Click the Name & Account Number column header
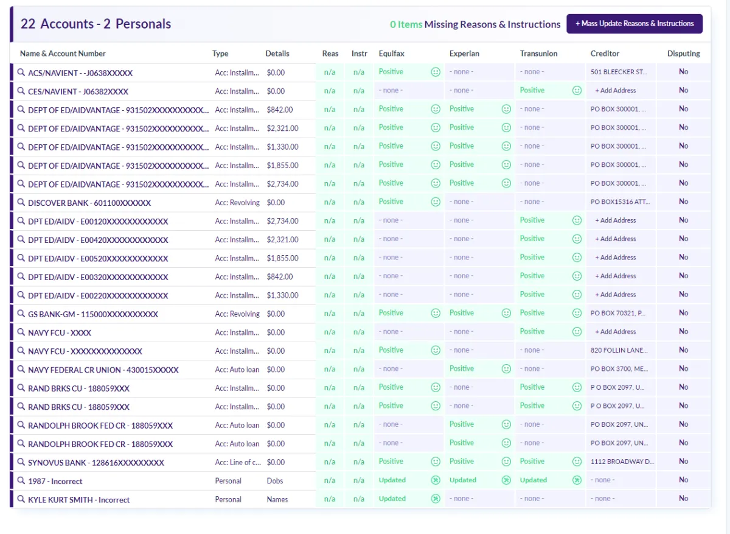 coord(63,54)
